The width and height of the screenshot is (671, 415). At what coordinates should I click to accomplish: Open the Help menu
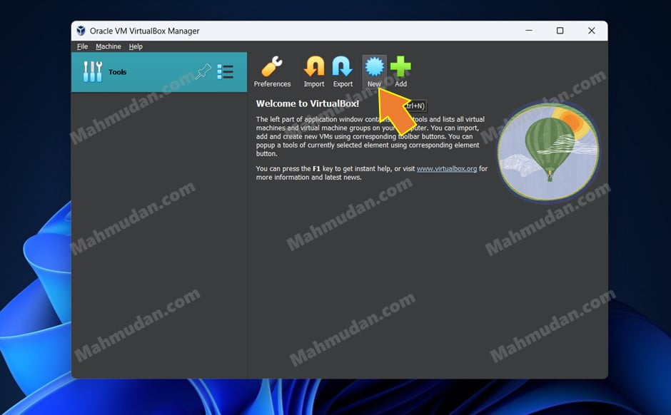click(136, 46)
